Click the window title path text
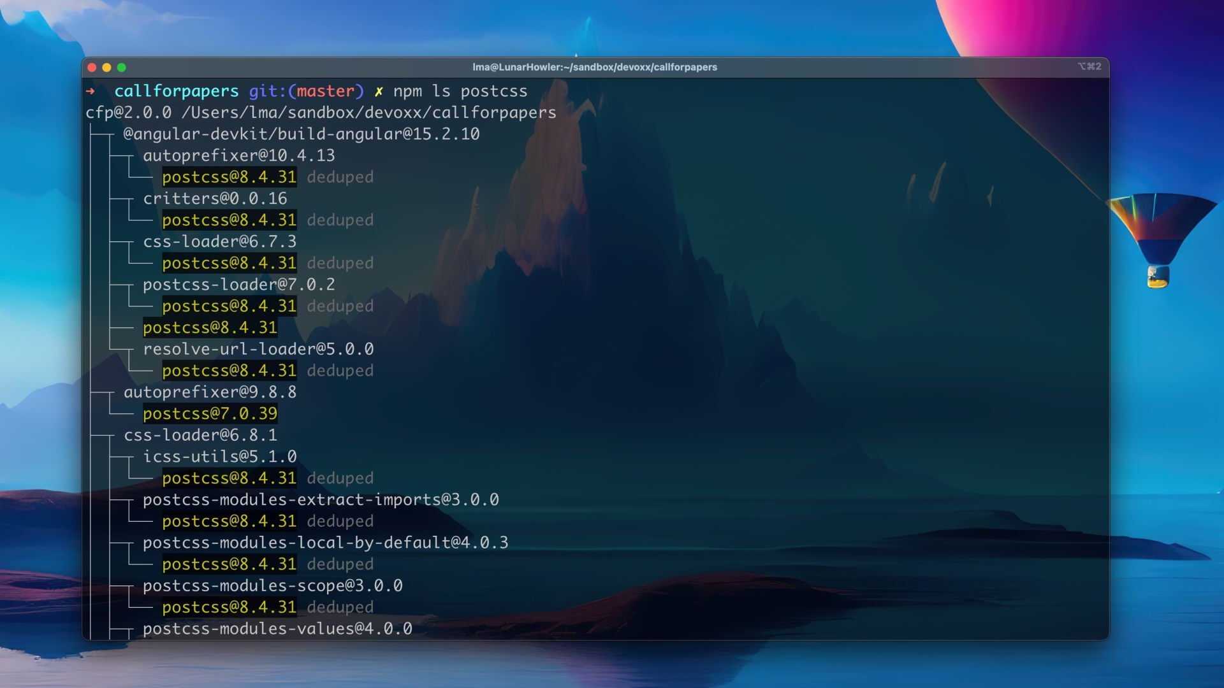 coord(594,68)
